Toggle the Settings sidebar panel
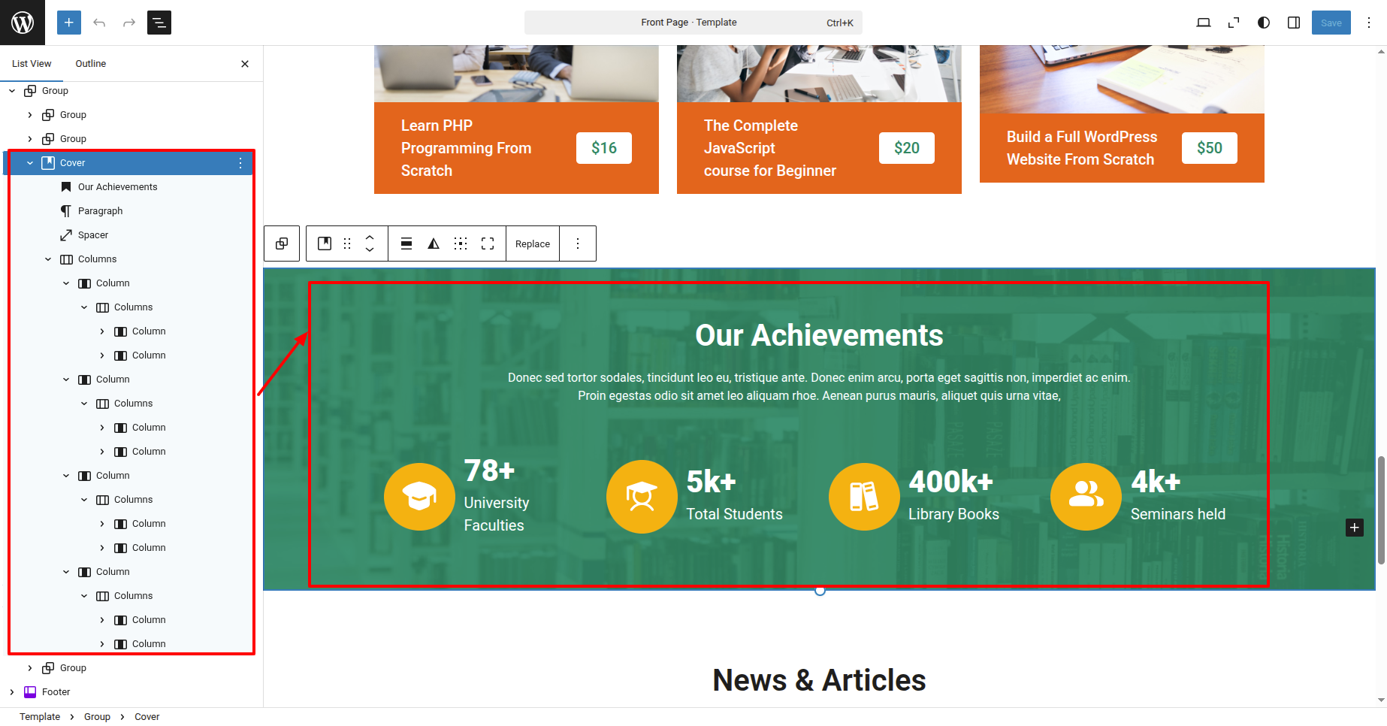 click(x=1294, y=23)
